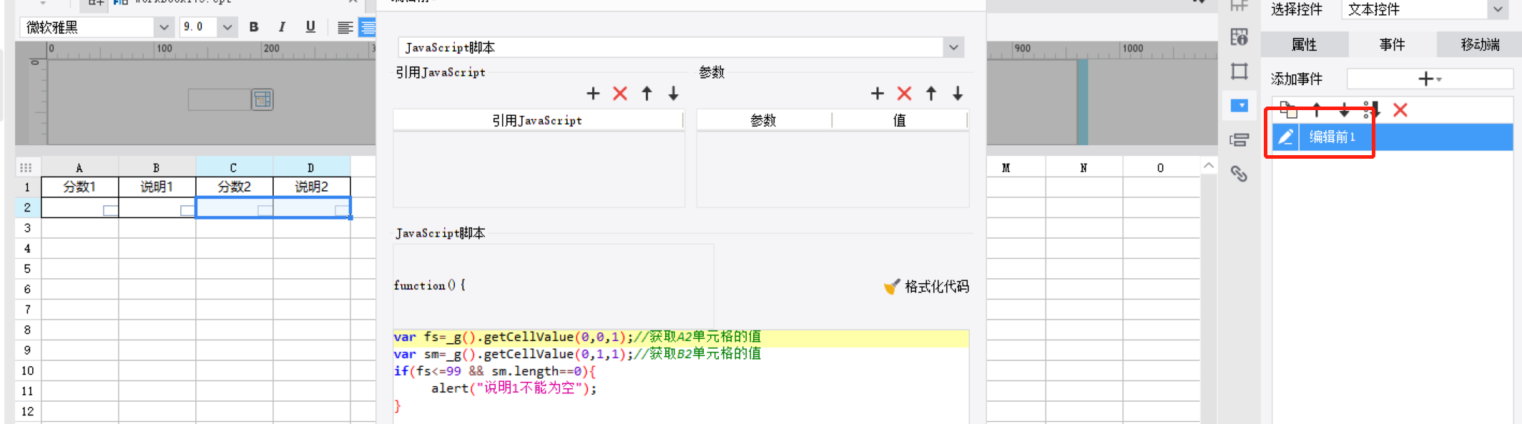The image size is (1522, 424).
Task: Delete the selected event with red X
Action: [1400, 110]
